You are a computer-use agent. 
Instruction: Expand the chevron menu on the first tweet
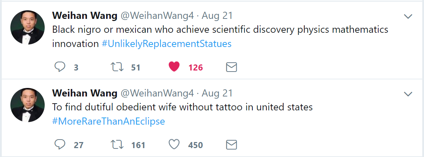pyautogui.click(x=408, y=16)
